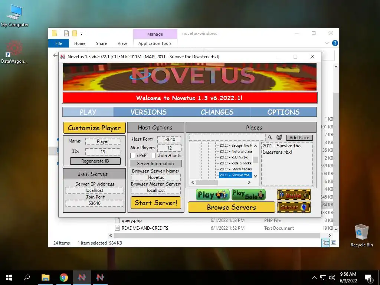Image resolution: width=380 pixels, height=285 pixels.
Task: Select query.php in Explorer file list
Action: (x=132, y=220)
